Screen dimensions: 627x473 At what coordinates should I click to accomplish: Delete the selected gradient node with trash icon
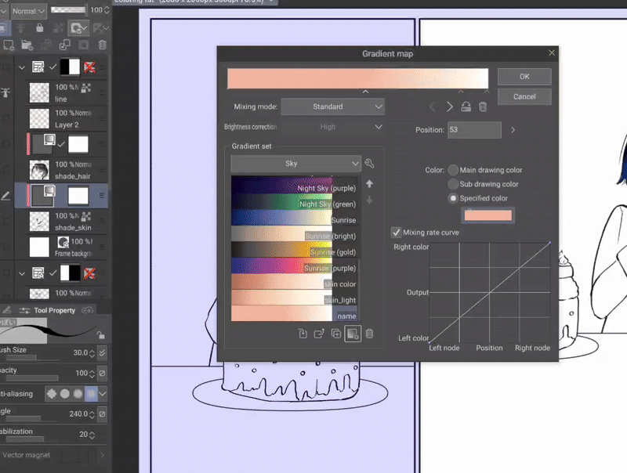point(483,107)
